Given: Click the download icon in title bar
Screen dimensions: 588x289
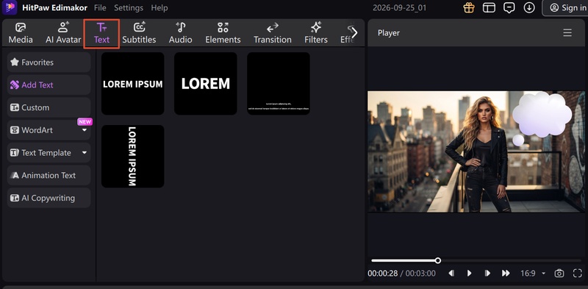Looking at the screenshot, I should click(529, 7).
